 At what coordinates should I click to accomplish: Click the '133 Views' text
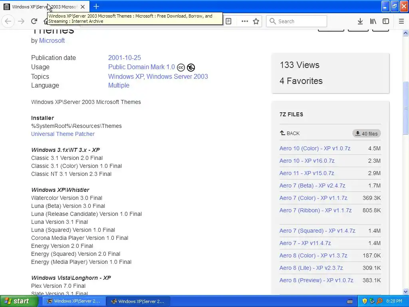(x=300, y=65)
